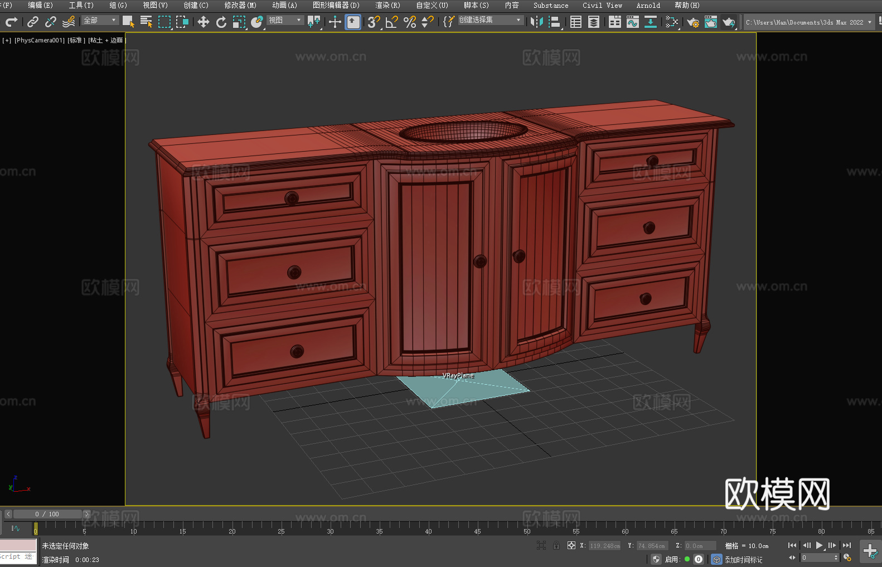The width and height of the screenshot is (882, 567).
Task: Click the time slider 0 / 100 handle
Action: pyautogui.click(x=48, y=514)
